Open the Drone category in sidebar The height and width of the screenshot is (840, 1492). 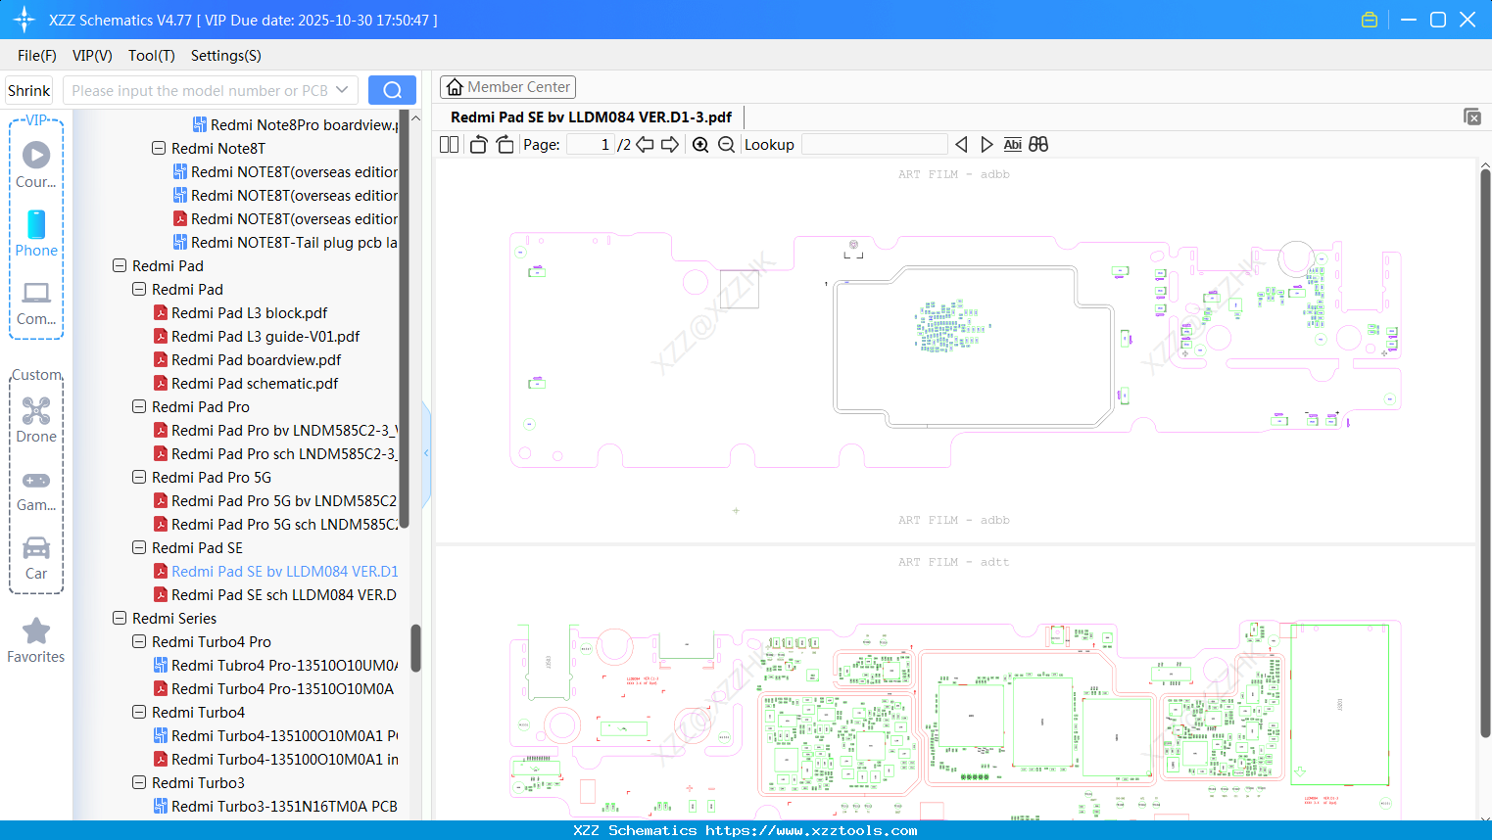pos(36,420)
